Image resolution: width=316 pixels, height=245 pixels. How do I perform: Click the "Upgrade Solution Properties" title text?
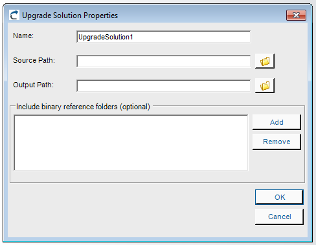pyautogui.click(x=70, y=16)
